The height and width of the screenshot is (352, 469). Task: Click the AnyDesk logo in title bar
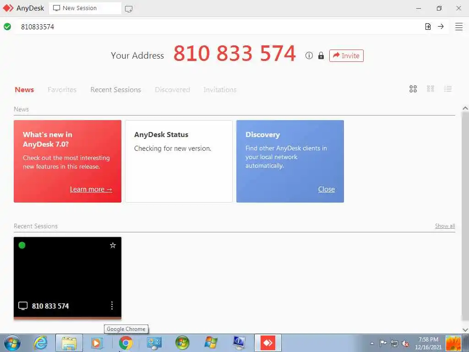click(8, 8)
